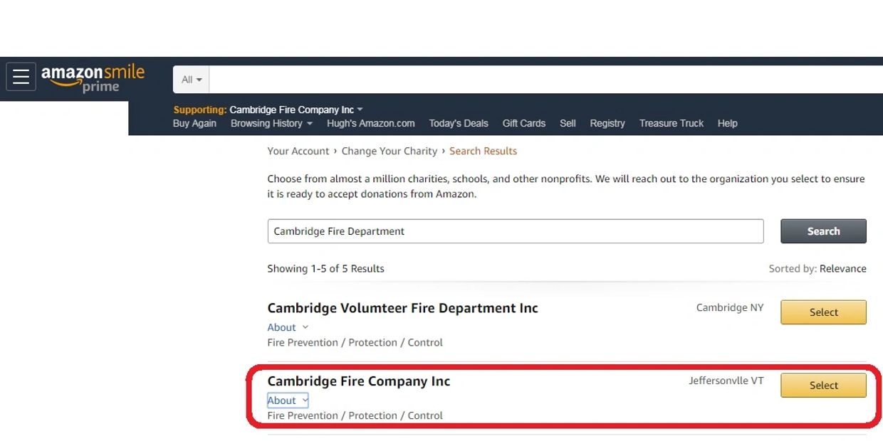
Task: Click the Search button
Action: (824, 231)
